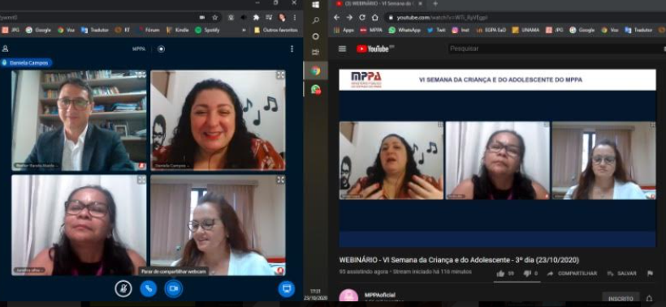
Task: Click the WEBINÁRIO video title text
Action: pyautogui.click(x=459, y=260)
